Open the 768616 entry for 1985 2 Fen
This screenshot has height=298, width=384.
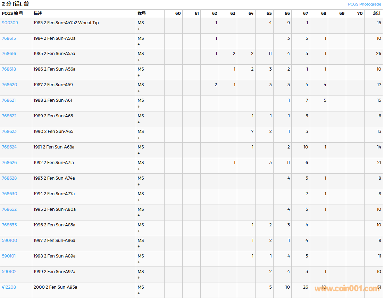click(9, 54)
